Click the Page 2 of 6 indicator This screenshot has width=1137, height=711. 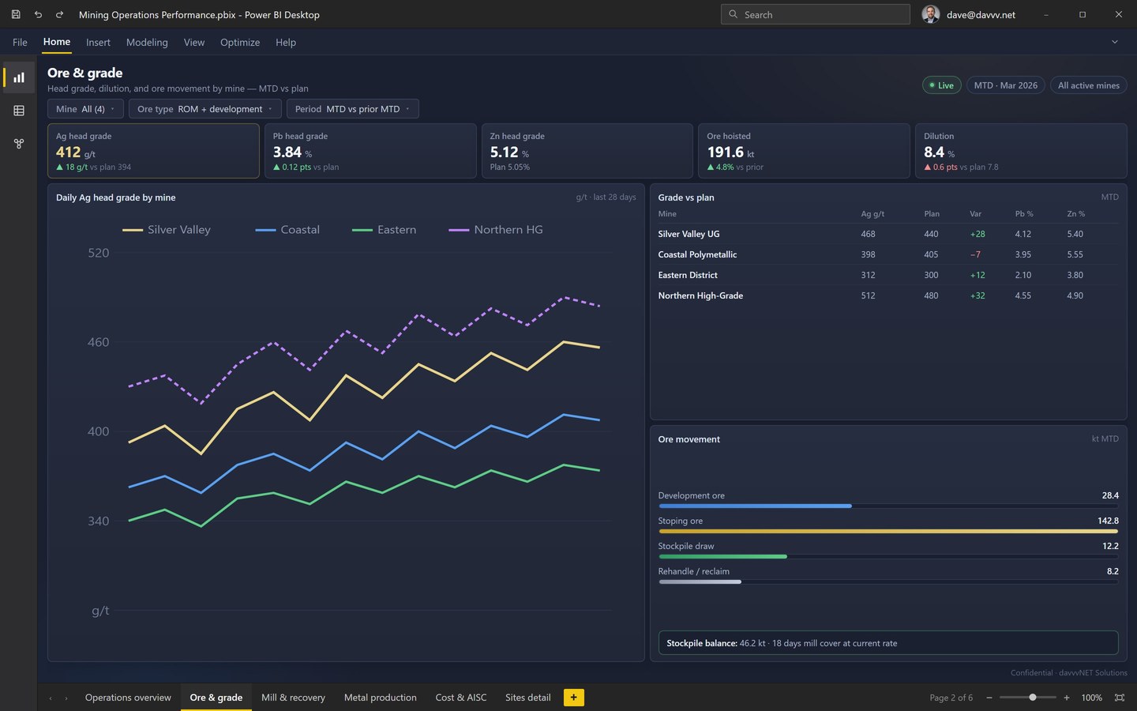(x=951, y=698)
